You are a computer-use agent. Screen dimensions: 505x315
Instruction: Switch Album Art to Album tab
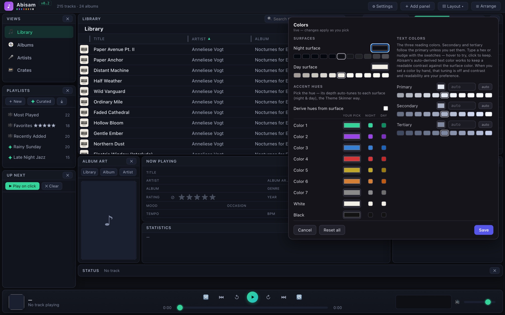pos(109,172)
